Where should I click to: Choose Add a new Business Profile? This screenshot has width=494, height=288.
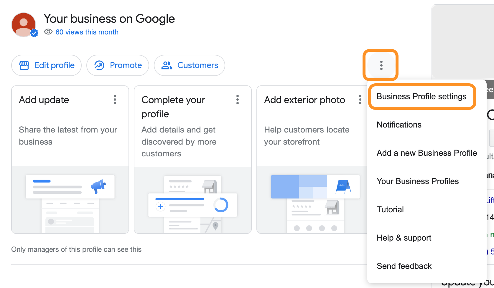click(x=427, y=153)
